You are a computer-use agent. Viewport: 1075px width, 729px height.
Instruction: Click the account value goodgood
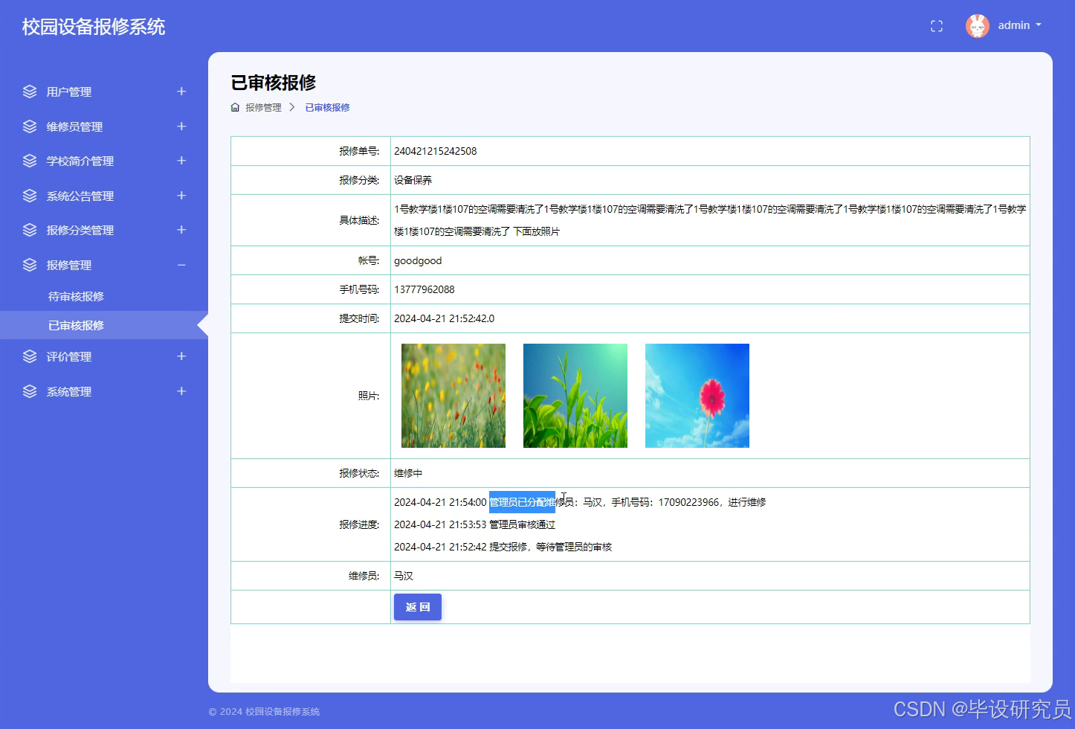coord(418,260)
